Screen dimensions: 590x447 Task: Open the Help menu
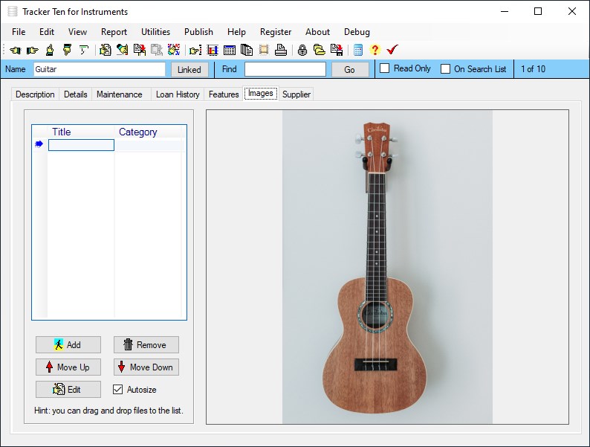(236, 32)
